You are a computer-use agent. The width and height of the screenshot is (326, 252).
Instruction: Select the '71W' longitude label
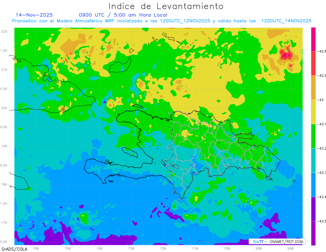tap(195, 248)
